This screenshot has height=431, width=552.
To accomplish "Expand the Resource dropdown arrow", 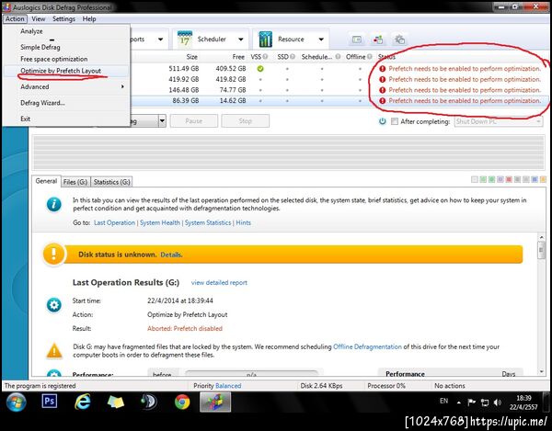I will click(321, 39).
